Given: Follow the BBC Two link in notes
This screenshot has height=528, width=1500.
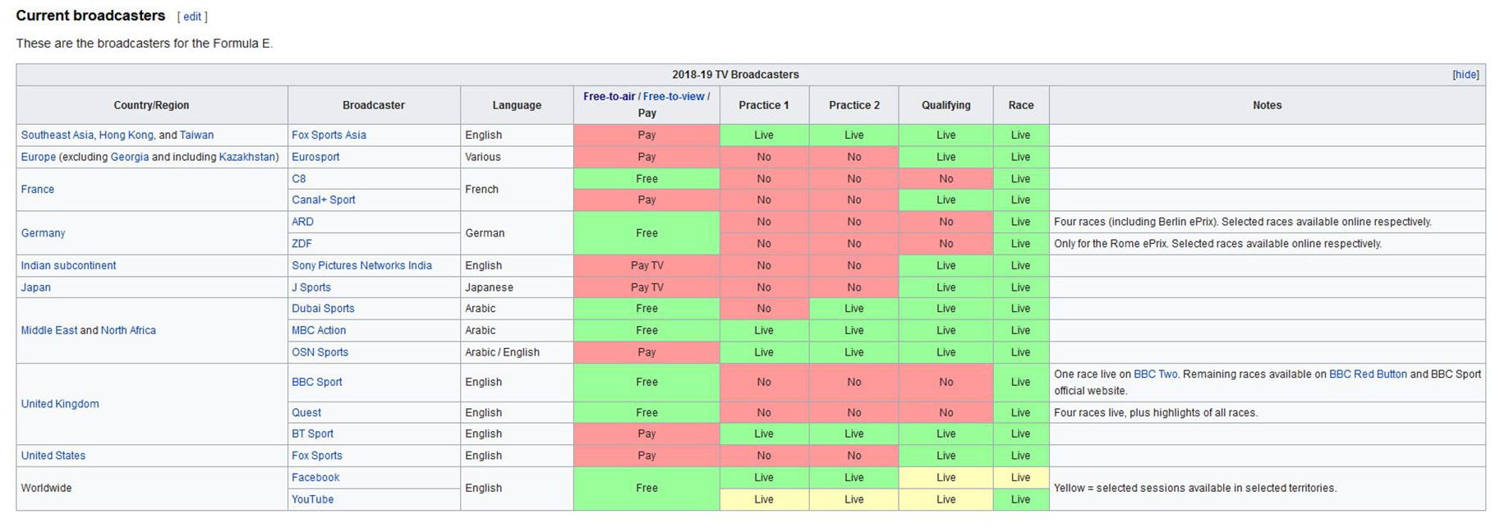Looking at the screenshot, I should tap(1155, 374).
